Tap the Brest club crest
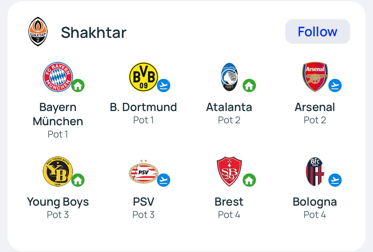 pos(229,172)
